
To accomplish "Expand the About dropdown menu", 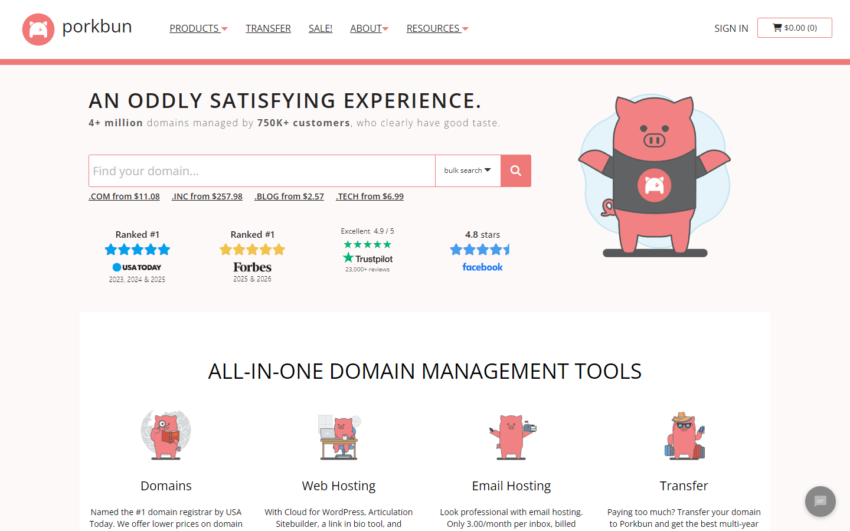I will tap(370, 28).
